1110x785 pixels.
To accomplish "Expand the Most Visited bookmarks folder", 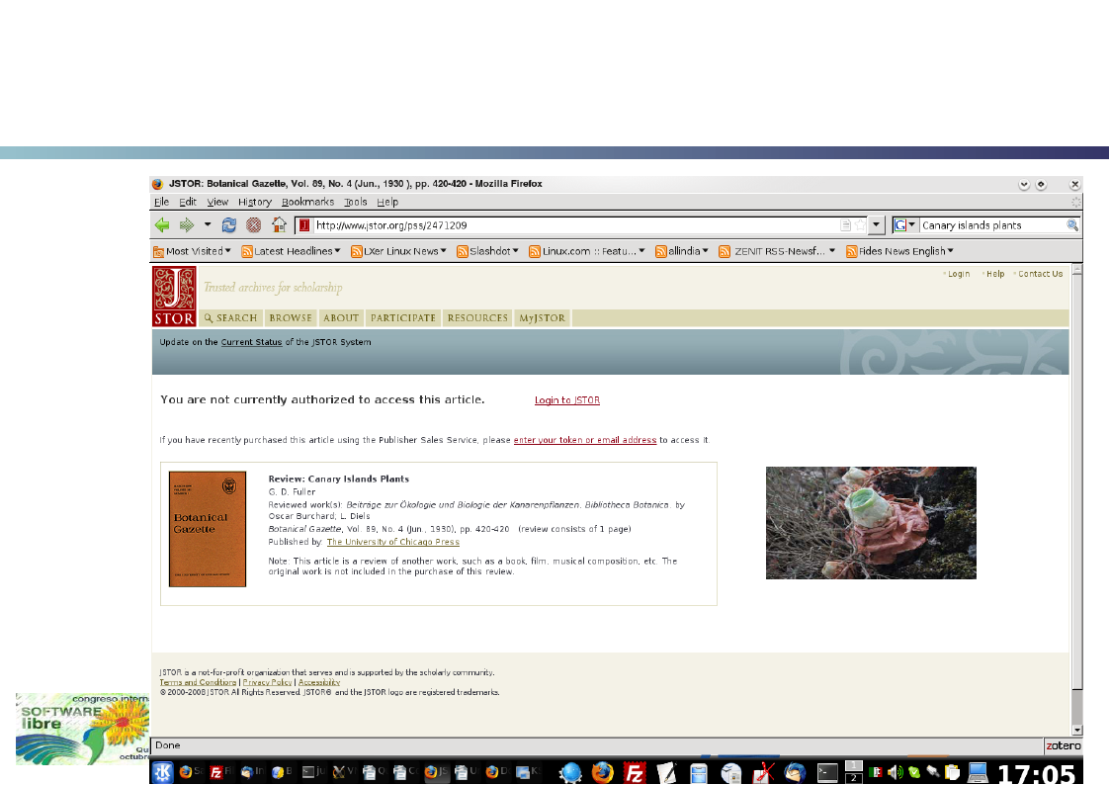I will point(192,251).
